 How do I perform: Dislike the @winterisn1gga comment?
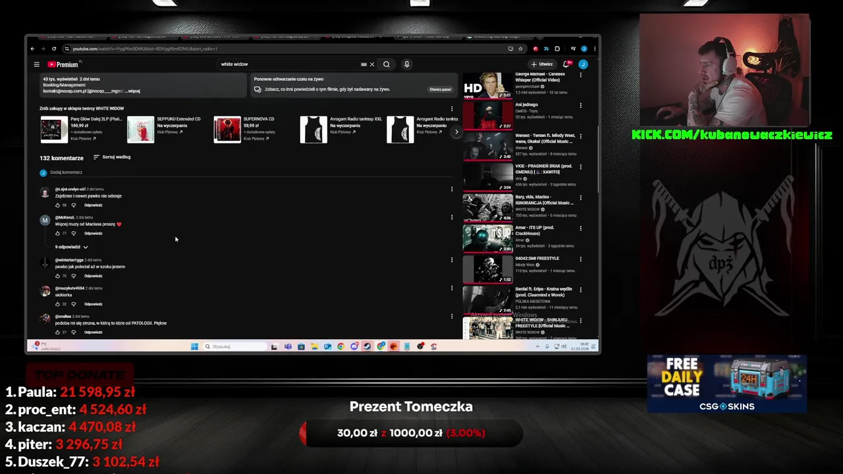tap(73, 276)
